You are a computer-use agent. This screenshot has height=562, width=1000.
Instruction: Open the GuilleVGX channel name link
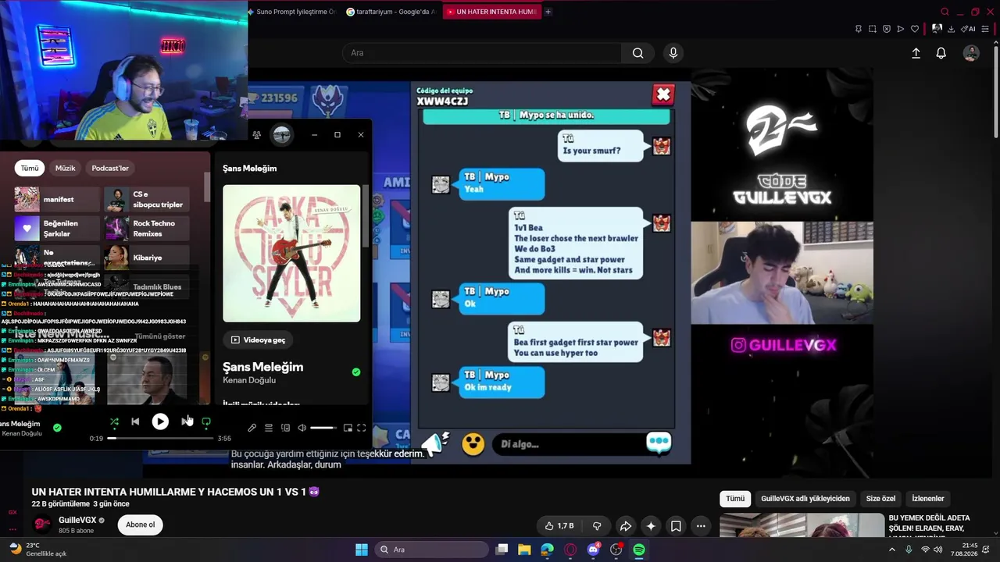click(x=77, y=521)
